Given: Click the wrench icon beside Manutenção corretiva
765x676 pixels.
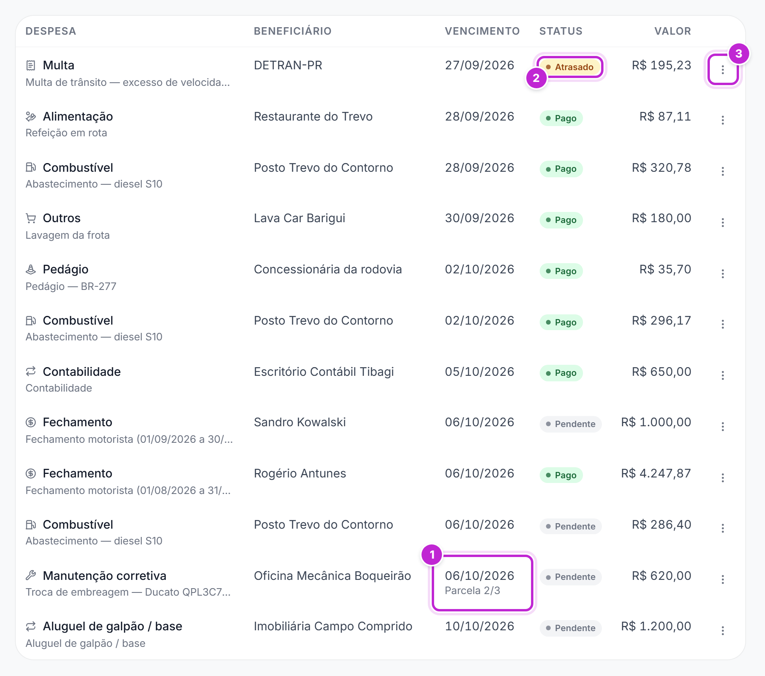Looking at the screenshot, I should (x=31, y=576).
